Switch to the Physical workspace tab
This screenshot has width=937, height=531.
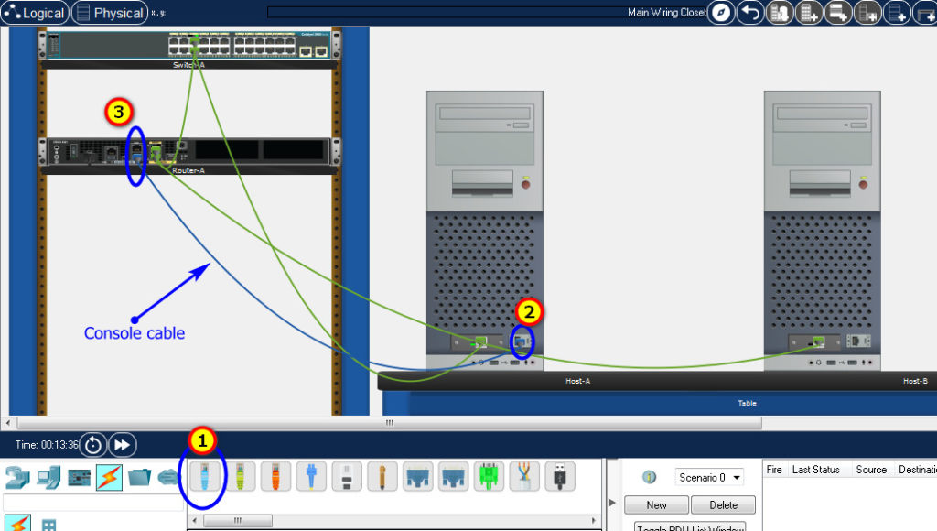click(112, 12)
